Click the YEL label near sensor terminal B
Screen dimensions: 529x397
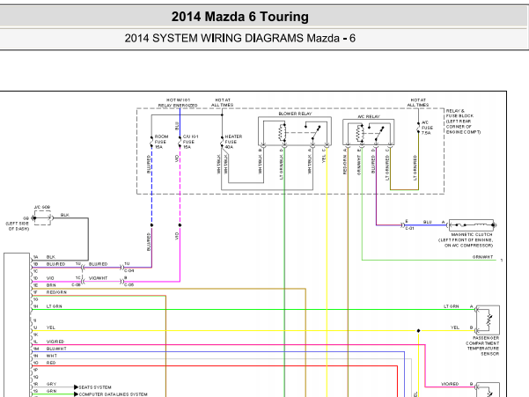point(455,327)
